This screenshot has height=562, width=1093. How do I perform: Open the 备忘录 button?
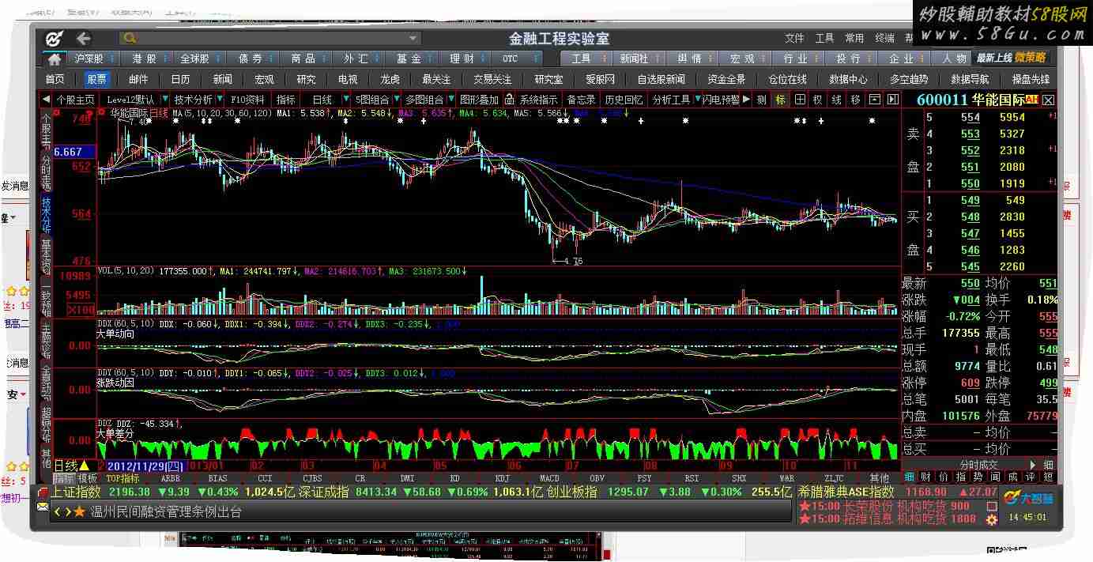581,100
